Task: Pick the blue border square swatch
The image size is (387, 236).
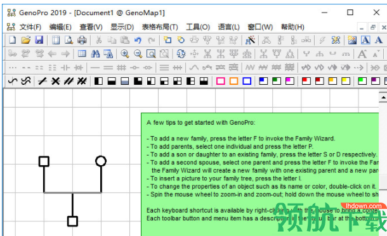Action: click(x=247, y=81)
